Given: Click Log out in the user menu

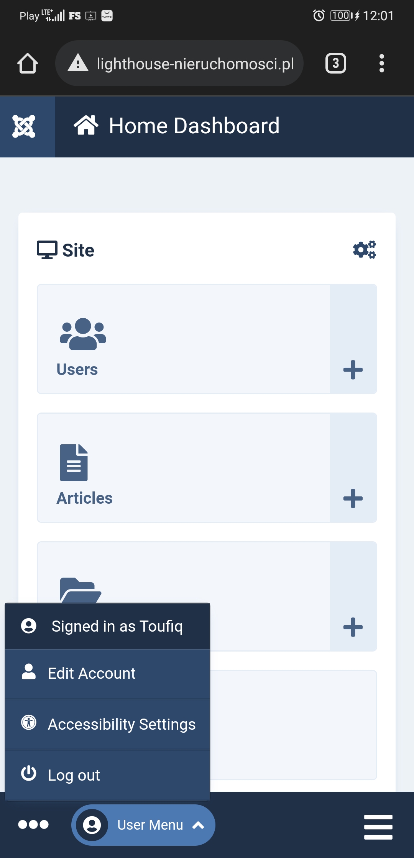Looking at the screenshot, I should point(74,775).
